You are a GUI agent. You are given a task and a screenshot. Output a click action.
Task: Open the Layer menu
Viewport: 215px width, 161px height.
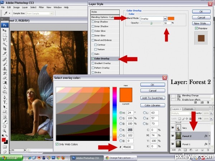tap(25, 8)
